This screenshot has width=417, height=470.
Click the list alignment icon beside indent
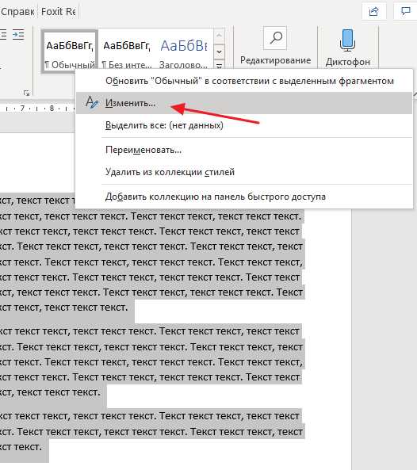click(x=2, y=35)
